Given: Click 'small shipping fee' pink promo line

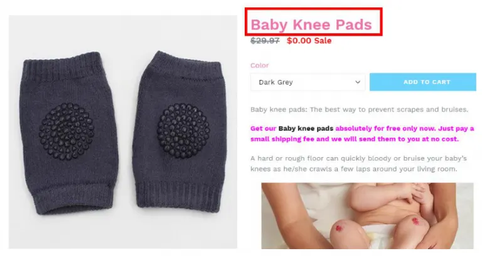Looking at the screenshot, I should click(x=355, y=139).
